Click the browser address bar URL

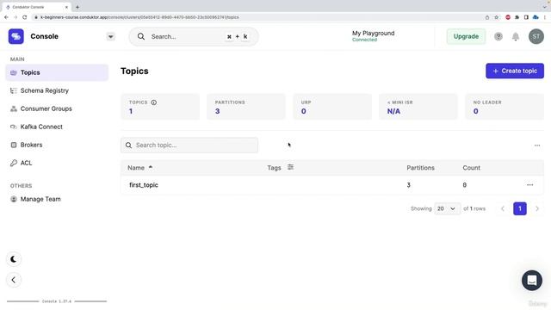139,17
